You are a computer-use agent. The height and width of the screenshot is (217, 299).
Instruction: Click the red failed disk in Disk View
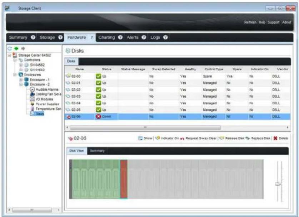124,179
